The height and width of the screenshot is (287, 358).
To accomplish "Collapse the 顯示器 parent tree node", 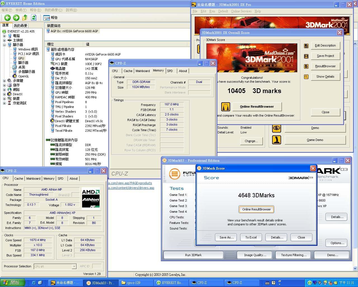I will (4, 45).
